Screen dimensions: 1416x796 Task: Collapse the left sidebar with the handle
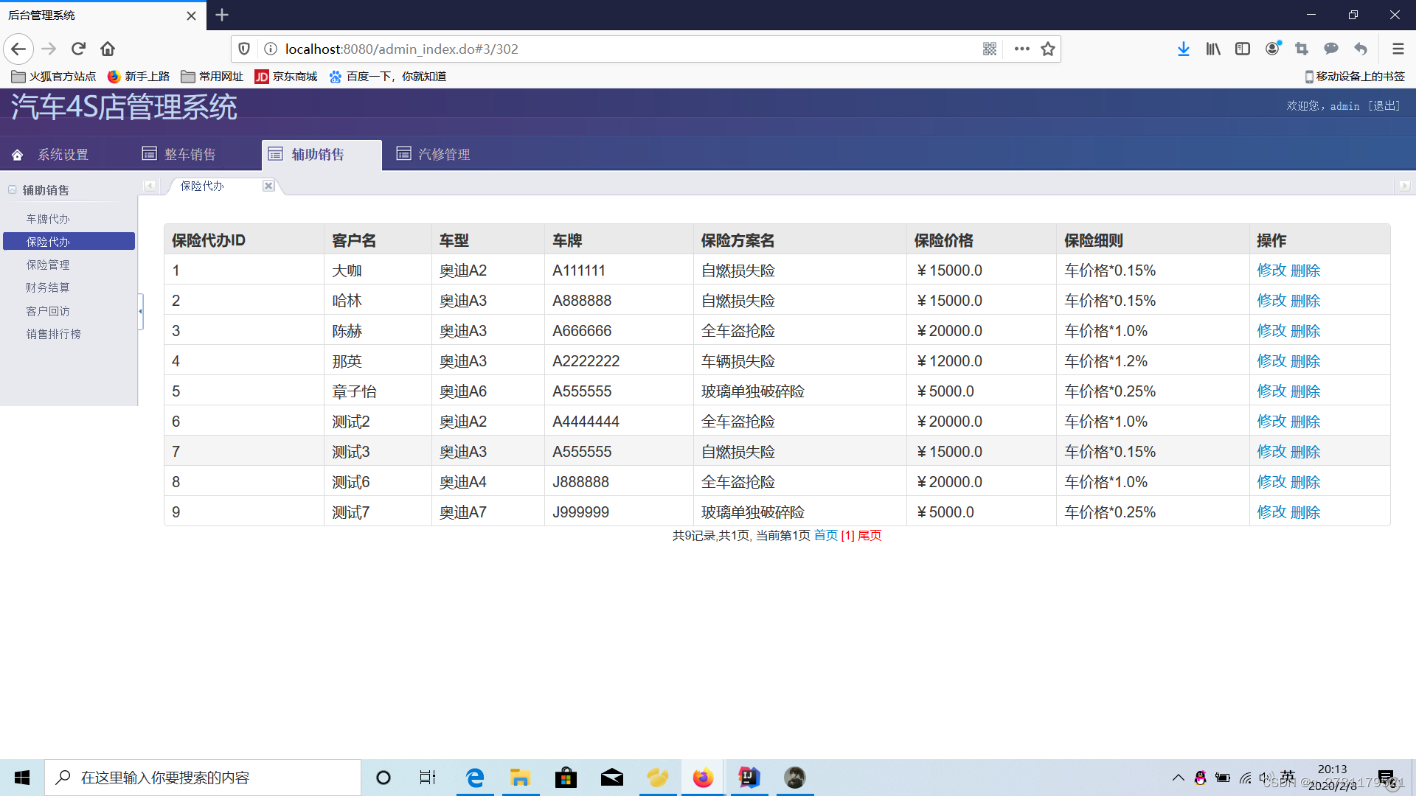(140, 311)
